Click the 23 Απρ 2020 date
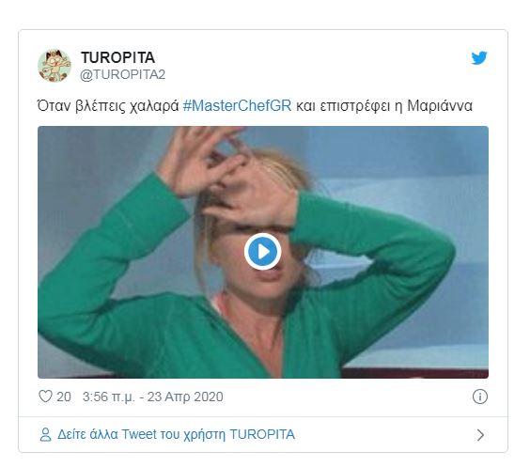The image size is (530, 467). tap(185, 397)
